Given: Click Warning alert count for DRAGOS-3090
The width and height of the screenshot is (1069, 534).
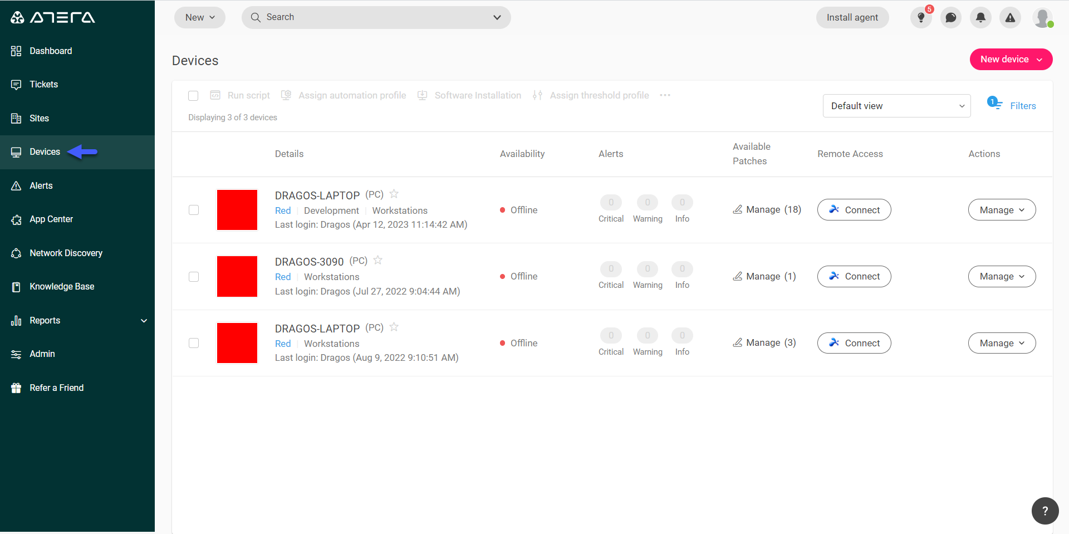Looking at the screenshot, I should tap(647, 268).
